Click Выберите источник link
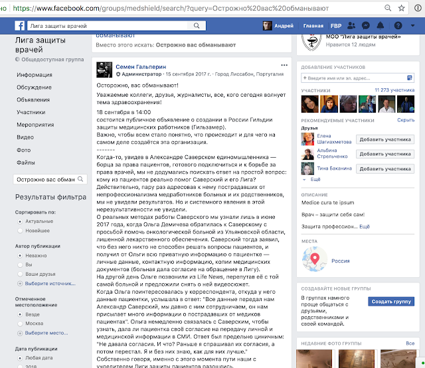 [50, 284]
